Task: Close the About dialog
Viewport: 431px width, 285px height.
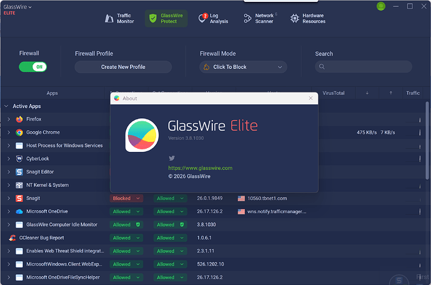Action: click(310, 98)
